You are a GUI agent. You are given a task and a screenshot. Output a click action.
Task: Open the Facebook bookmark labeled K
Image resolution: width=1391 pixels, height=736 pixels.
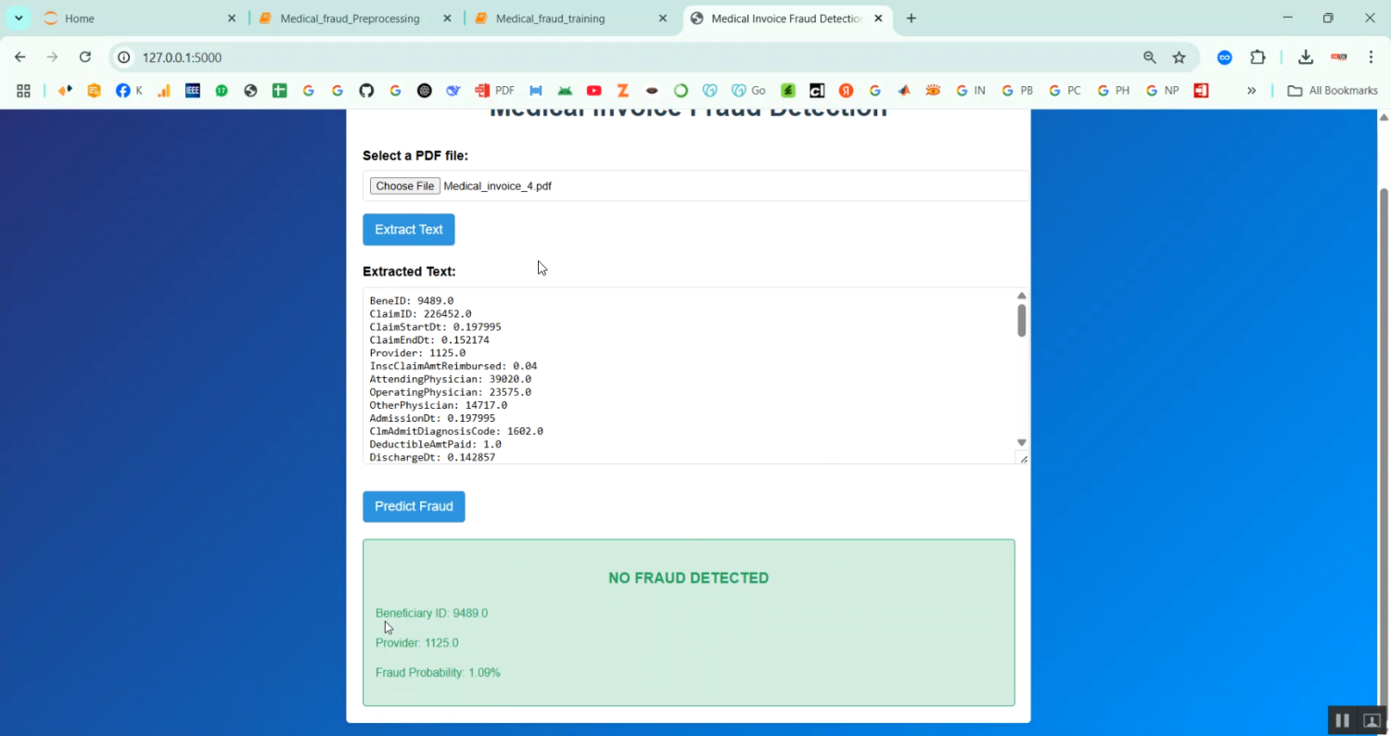click(129, 91)
